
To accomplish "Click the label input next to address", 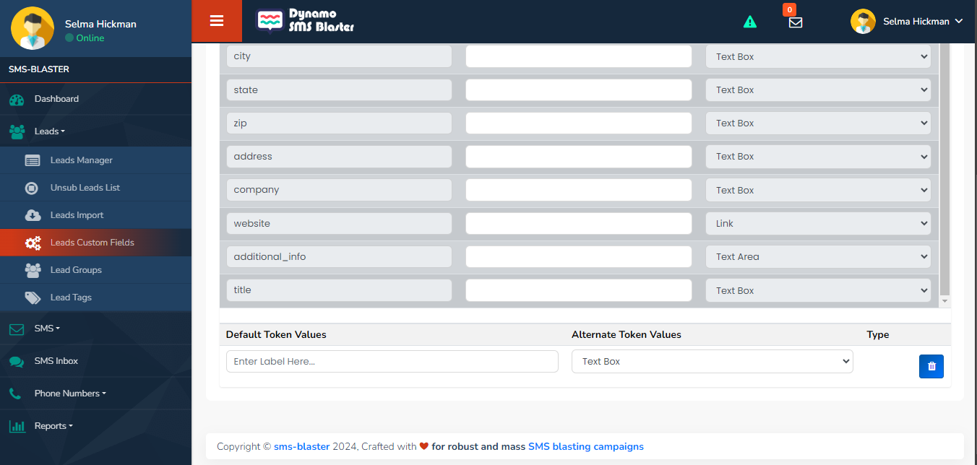I will pos(579,156).
